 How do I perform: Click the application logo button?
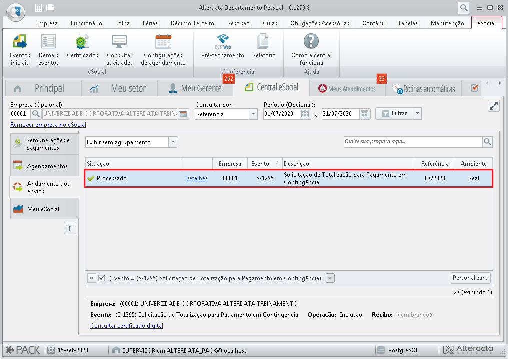(16, 12)
